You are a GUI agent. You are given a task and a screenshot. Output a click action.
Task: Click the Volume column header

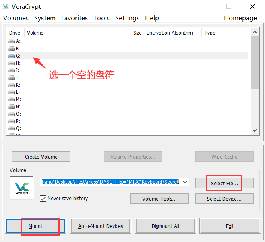tap(71, 33)
